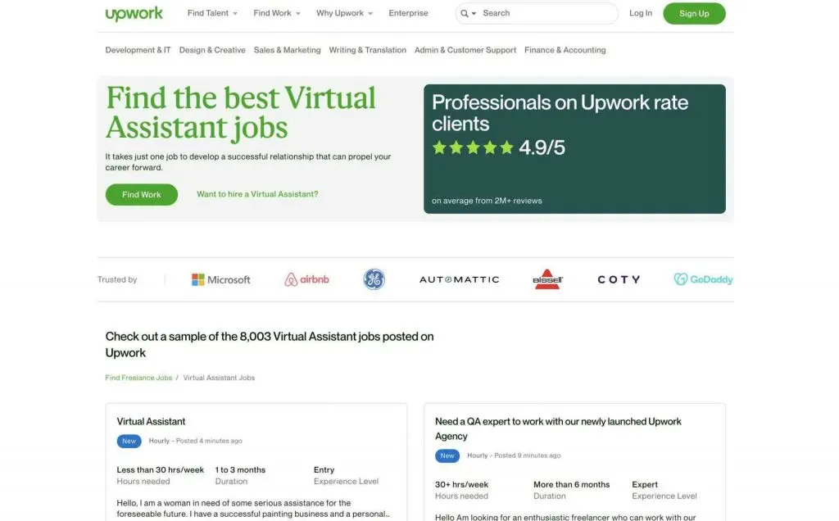Click the Automattic logo

[459, 279]
